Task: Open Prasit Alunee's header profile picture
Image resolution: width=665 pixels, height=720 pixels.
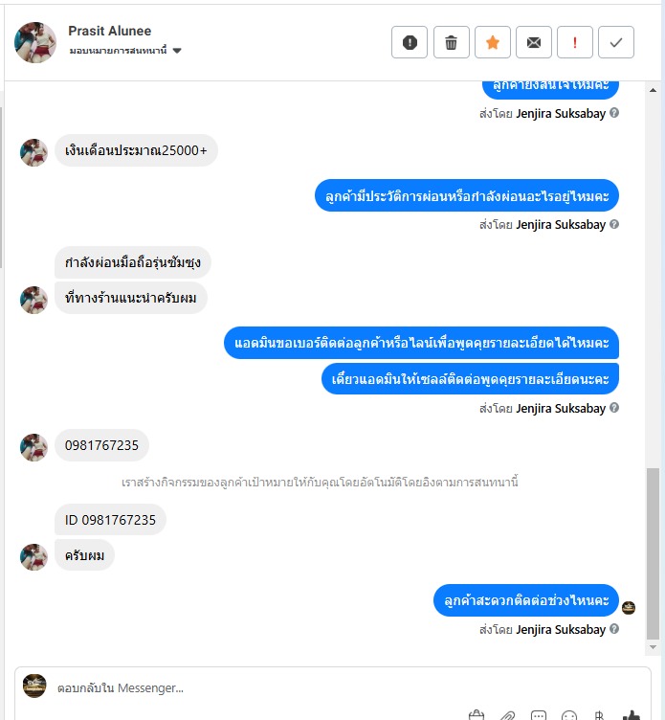Action: click(x=35, y=42)
